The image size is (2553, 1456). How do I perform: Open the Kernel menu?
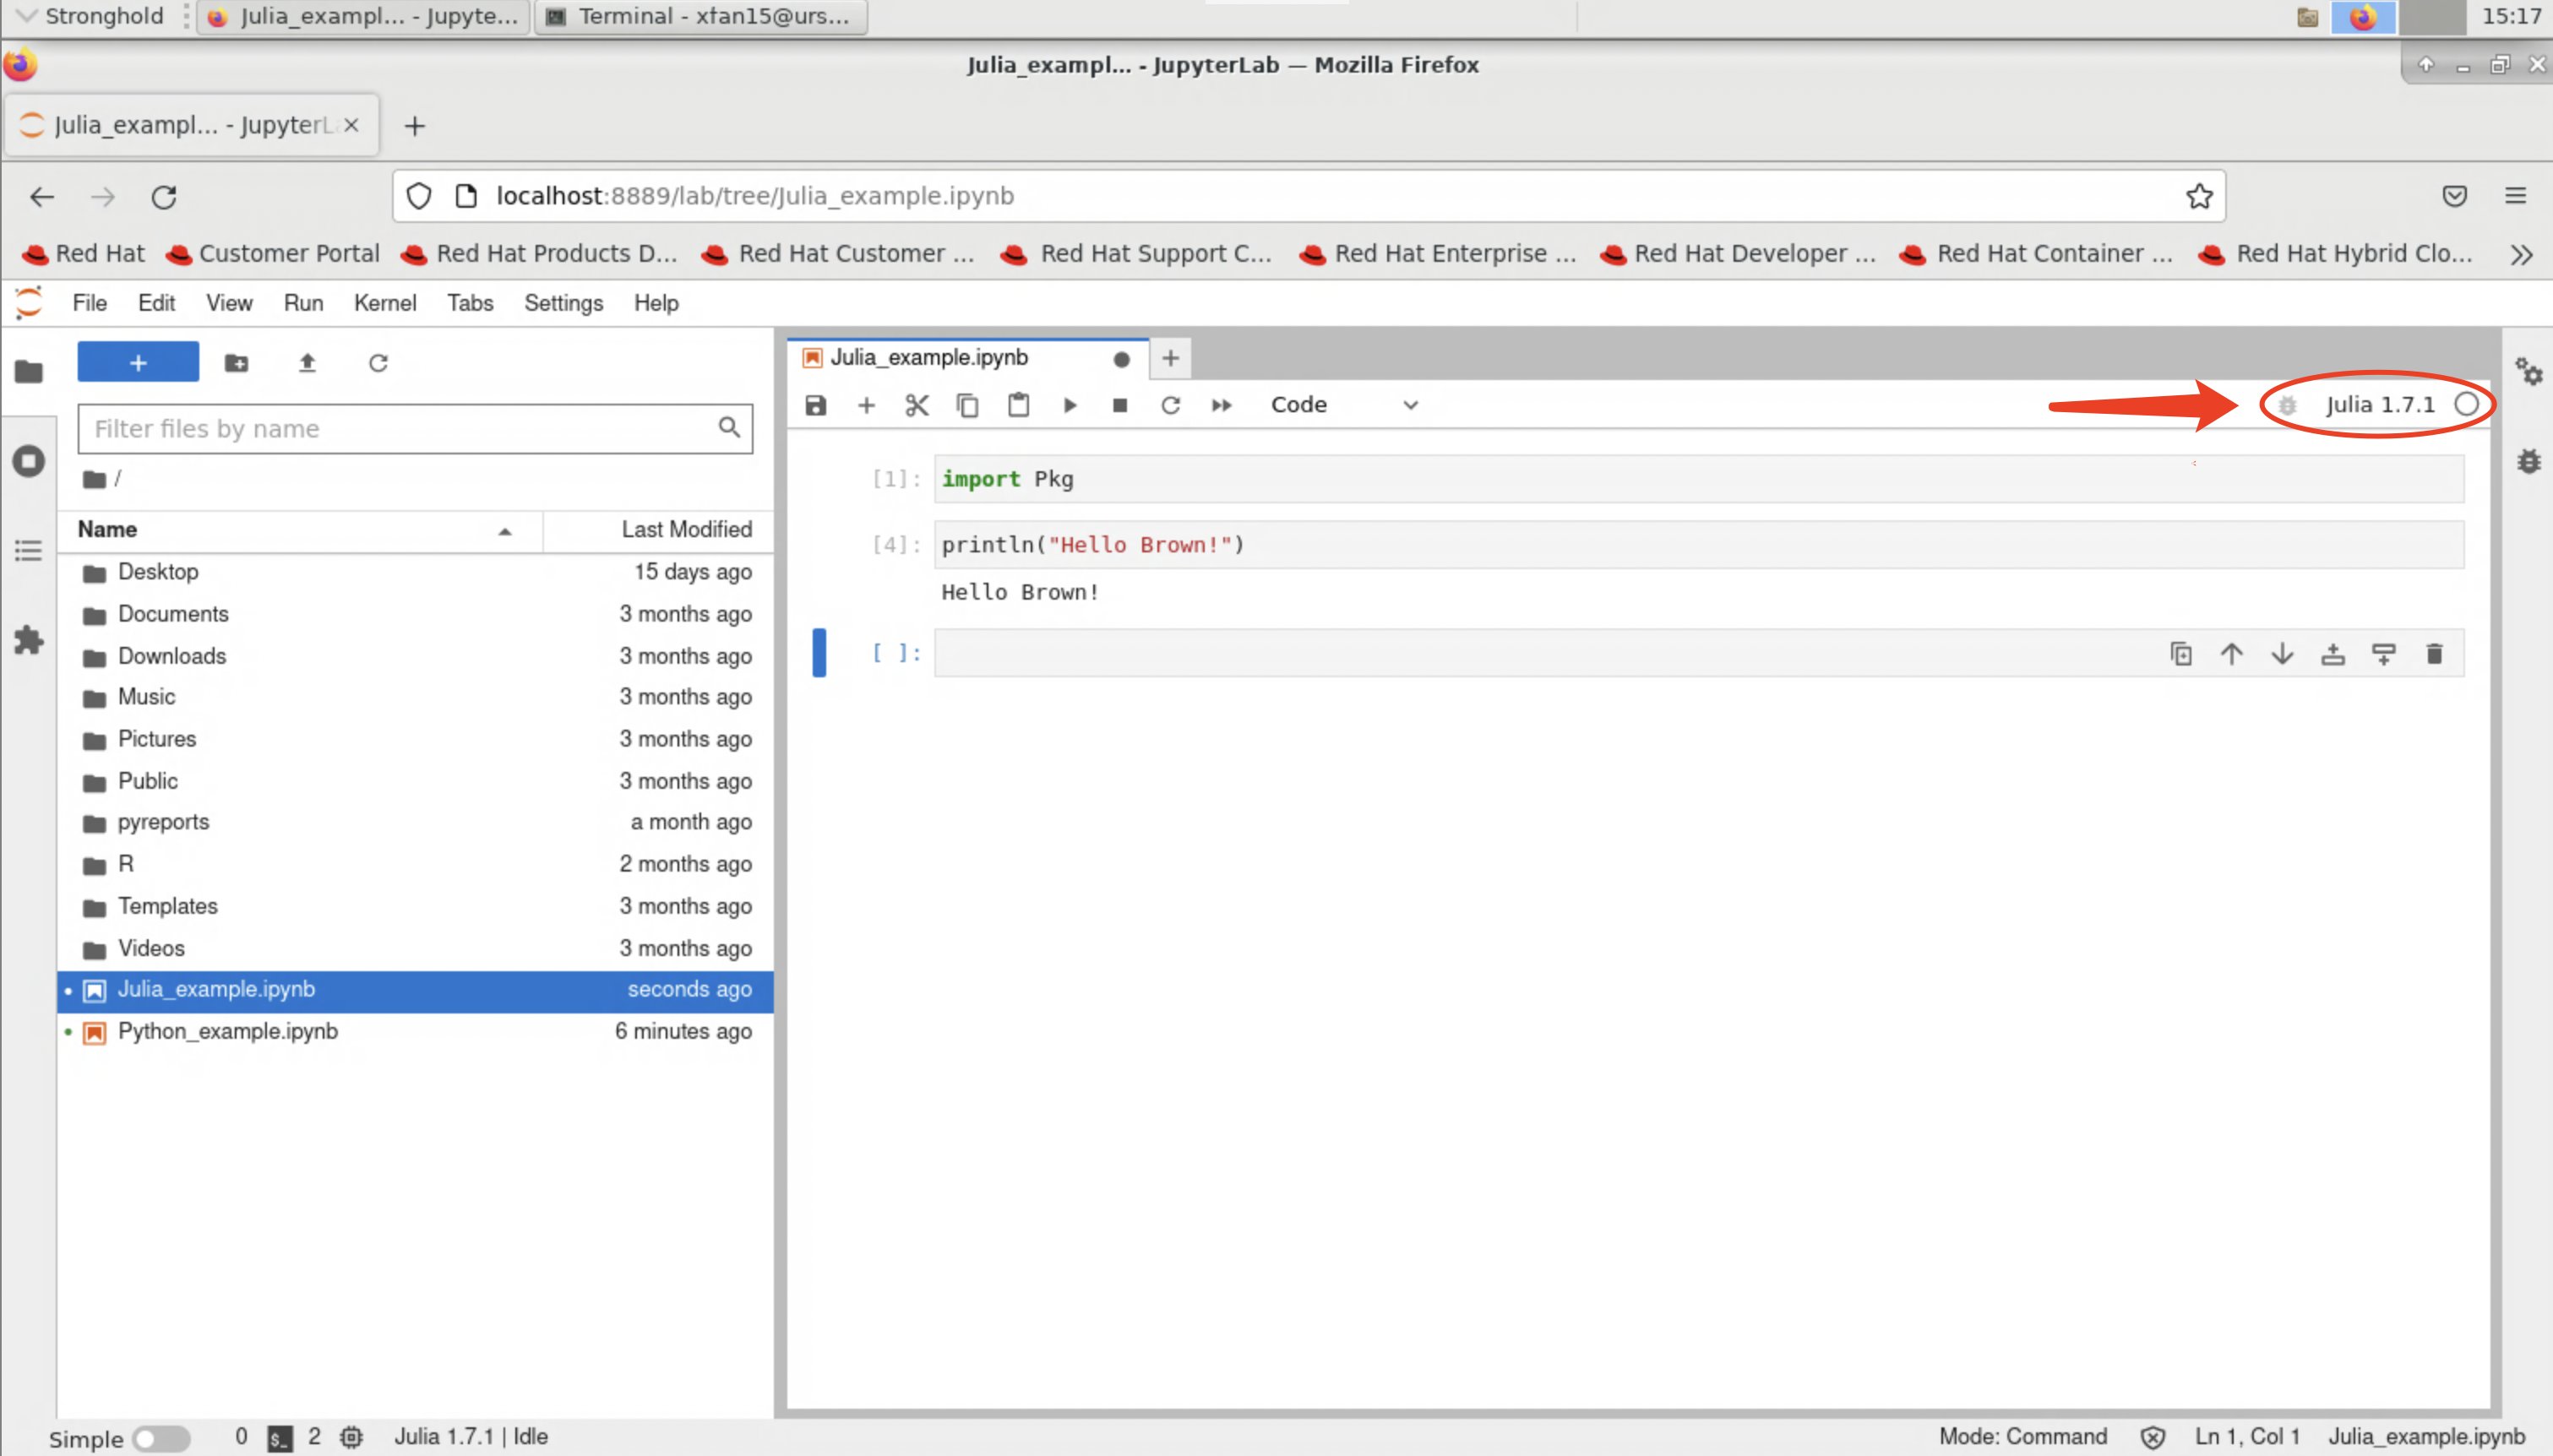coord(384,303)
